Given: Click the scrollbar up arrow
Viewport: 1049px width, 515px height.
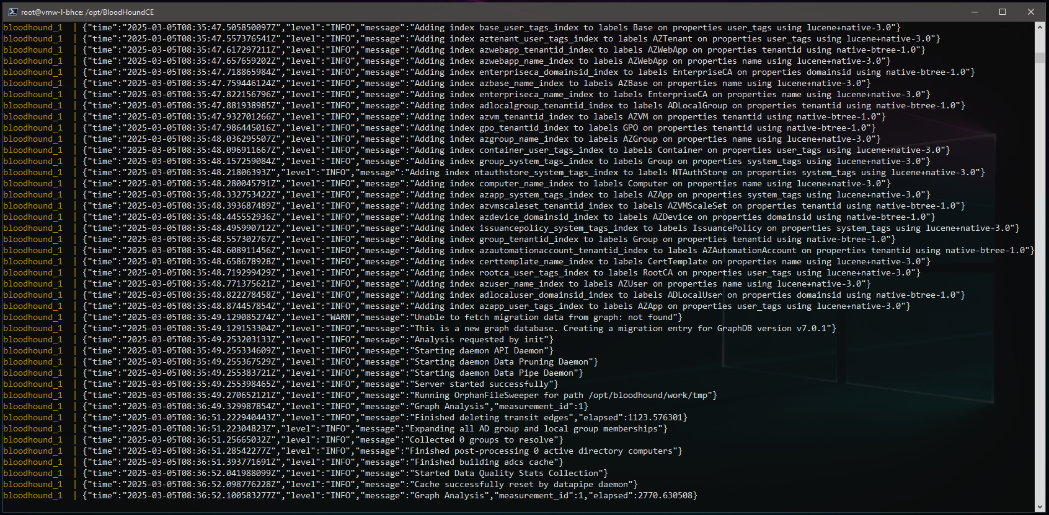Looking at the screenshot, I should 1040,27.
